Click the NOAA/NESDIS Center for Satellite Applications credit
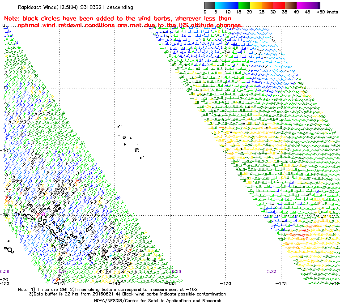 pos(157,301)
